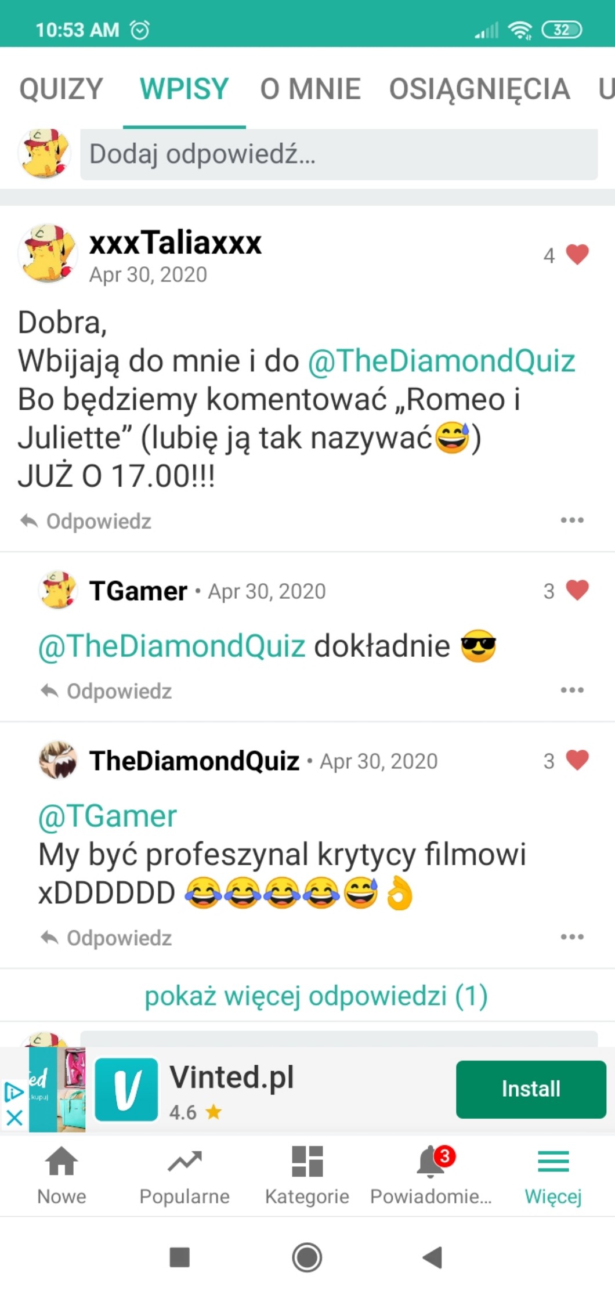Expand pokaż więcej odpowiedzi (1)
The image size is (615, 1298).
point(316,996)
